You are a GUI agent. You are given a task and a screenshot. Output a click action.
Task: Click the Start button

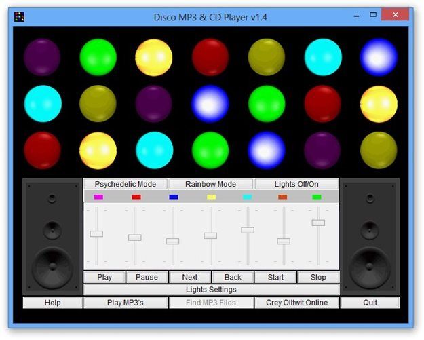point(275,278)
